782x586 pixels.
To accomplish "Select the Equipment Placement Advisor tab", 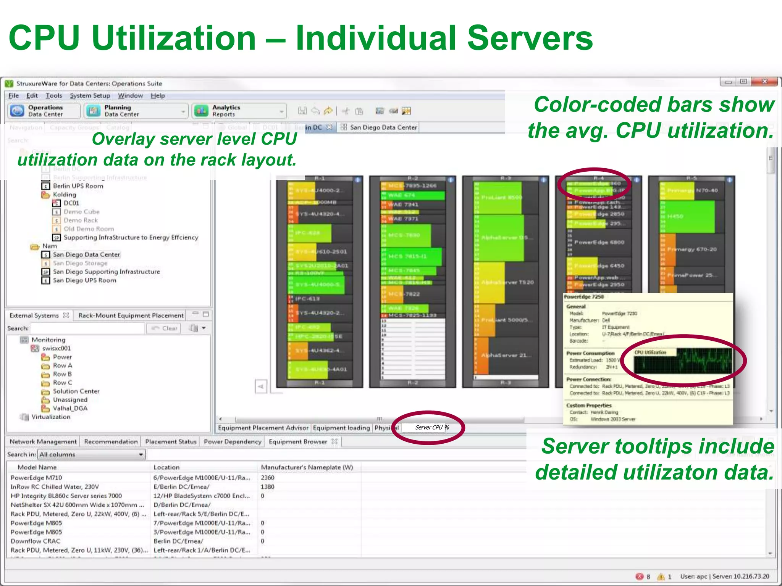I will point(263,428).
